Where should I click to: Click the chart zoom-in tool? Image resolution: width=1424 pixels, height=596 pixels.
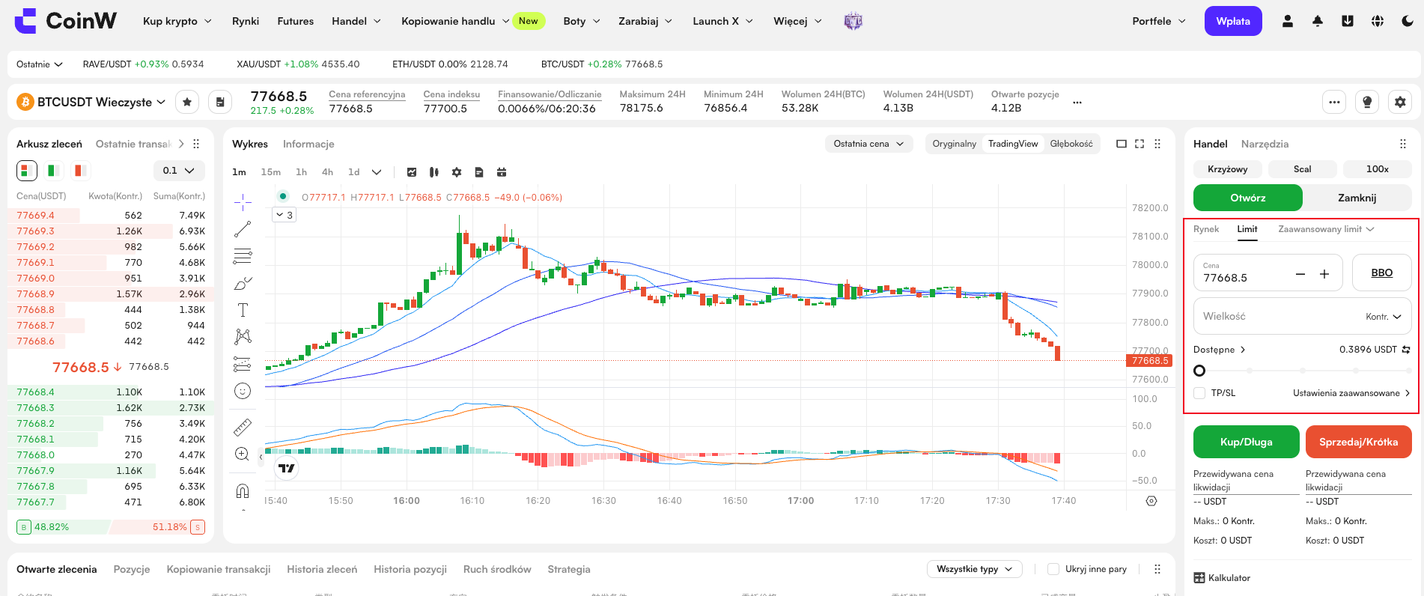click(x=243, y=454)
